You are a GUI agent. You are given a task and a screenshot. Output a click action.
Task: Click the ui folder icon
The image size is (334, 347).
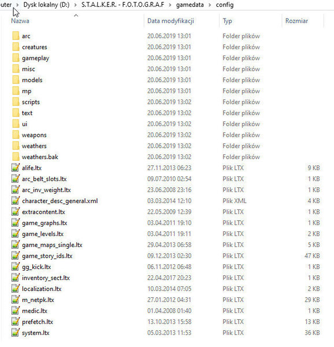point(16,124)
